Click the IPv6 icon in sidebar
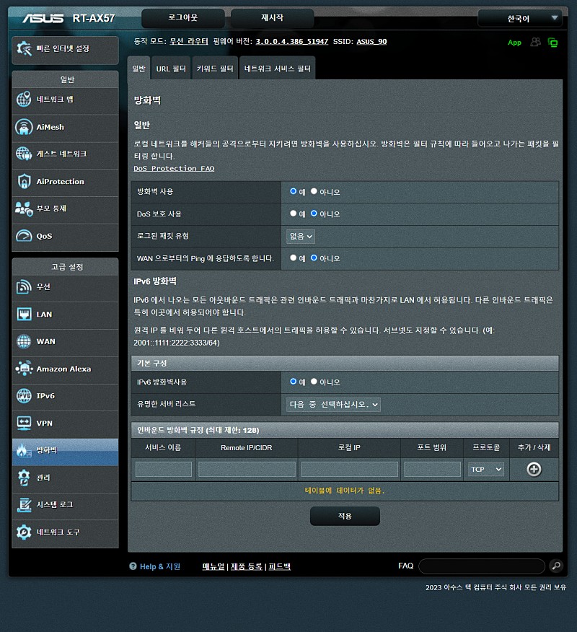The image size is (577, 632). click(x=24, y=396)
